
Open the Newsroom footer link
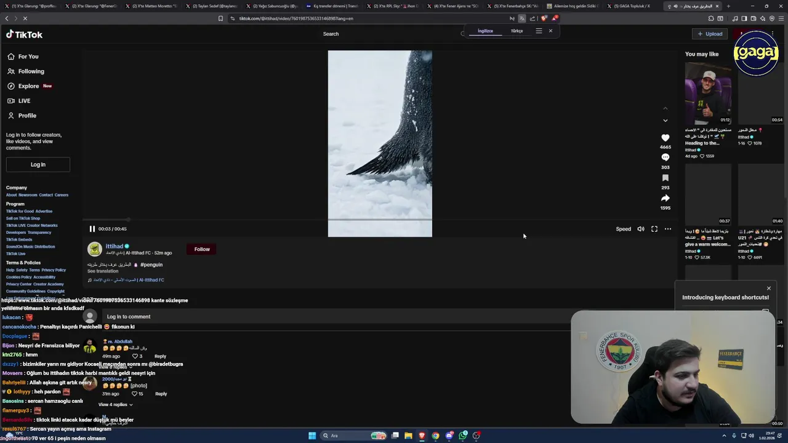tap(28, 195)
